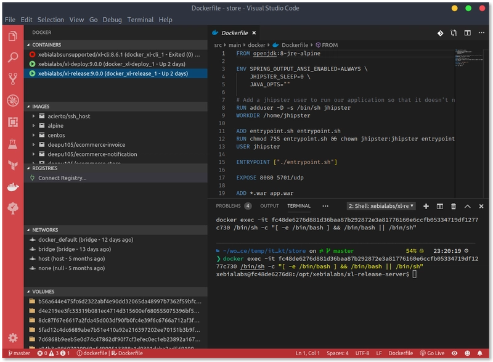Click Go Live in status bar
The height and width of the screenshot is (362, 493).
tap(433, 353)
